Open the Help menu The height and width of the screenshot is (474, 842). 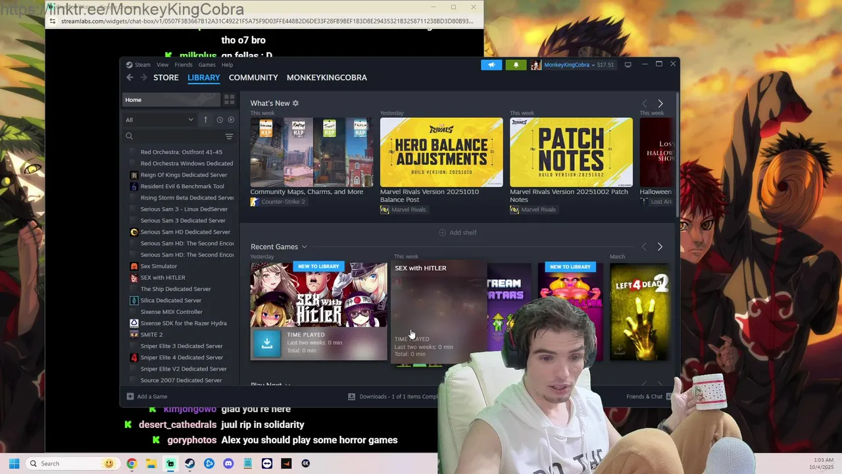click(227, 65)
